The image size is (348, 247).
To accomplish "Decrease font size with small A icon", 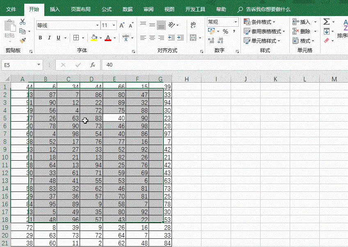I will (x=131, y=25).
